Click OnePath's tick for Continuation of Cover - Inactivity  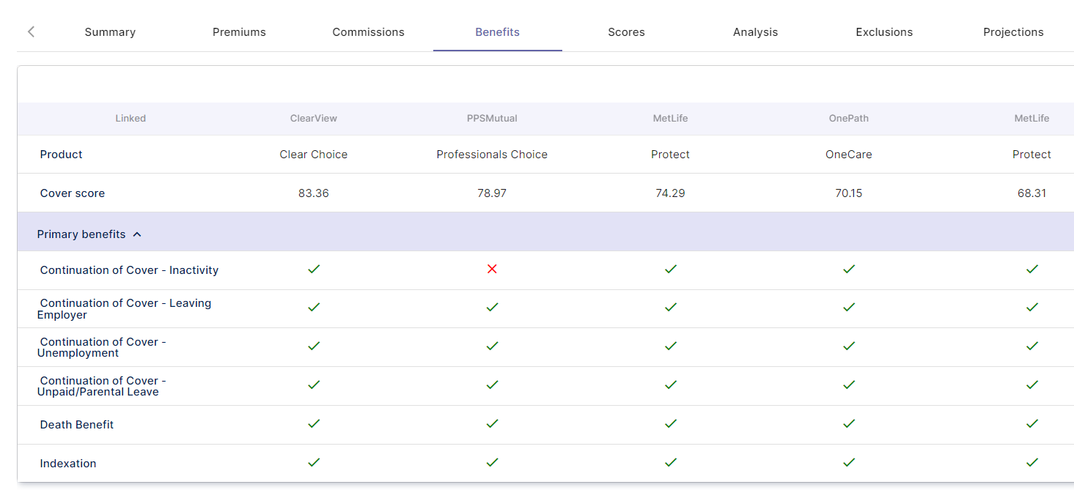pos(849,269)
